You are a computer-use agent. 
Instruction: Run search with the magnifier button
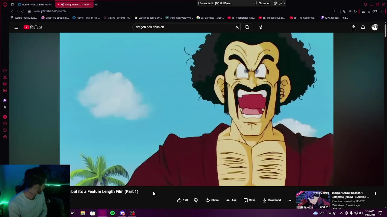[x=247, y=27]
